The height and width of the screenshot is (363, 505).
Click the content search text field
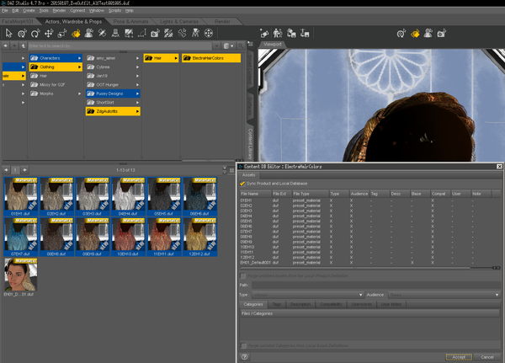point(101,47)
